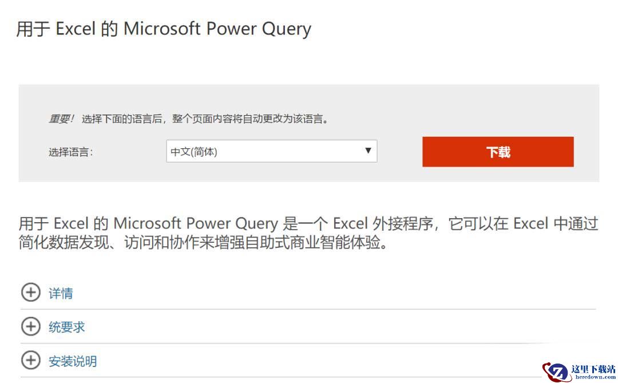Click the red 下载 download button
The image size is (618, 383).
[498, 152]
